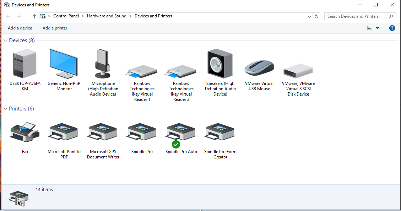Navigate to Control Panel breadcrumb
The height and width of the screenshot is (211, 401).
click(66, 16)
